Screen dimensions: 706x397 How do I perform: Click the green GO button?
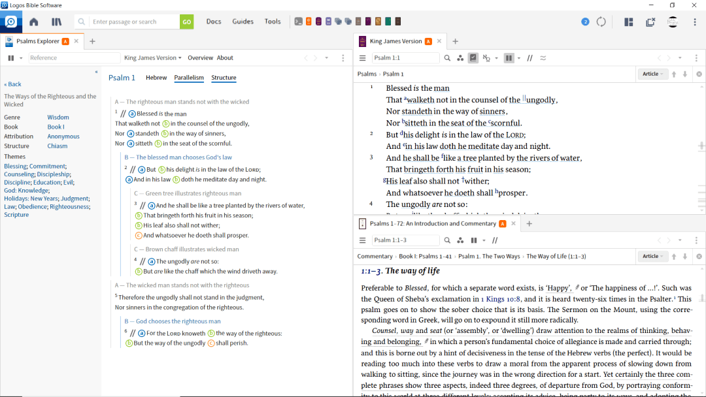tap(186, 22)
